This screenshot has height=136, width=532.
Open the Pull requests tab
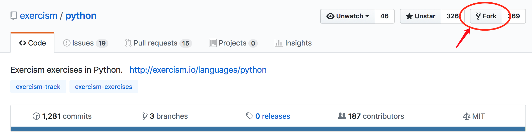click(x=158, y=43)
